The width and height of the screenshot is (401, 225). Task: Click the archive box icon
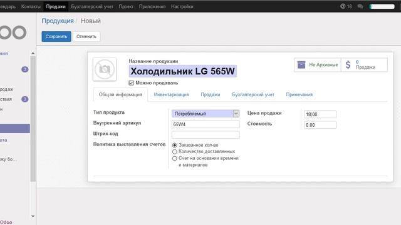click(301, 65)
